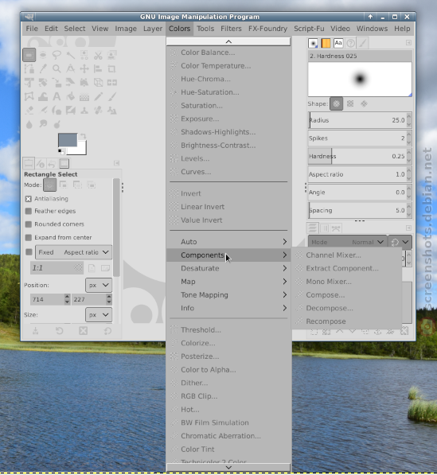Click the menu scroll-up arrow button
437x475 pixels.
(228, 42)
